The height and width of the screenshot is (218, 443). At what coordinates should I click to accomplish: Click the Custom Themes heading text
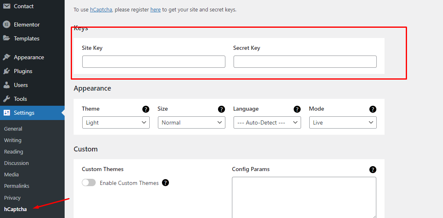pyautogui.click(x=103, y=169)
